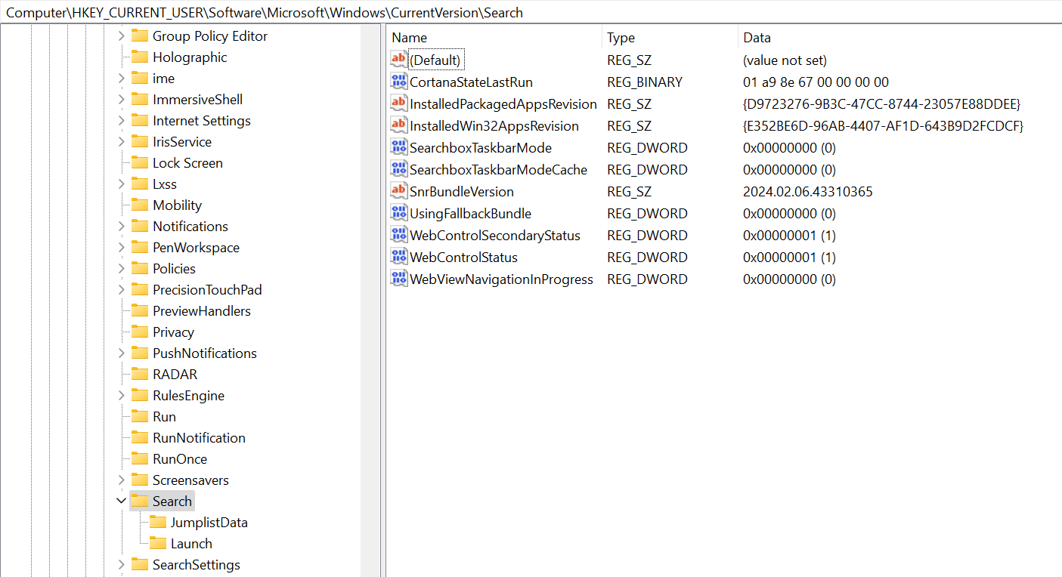The height and width of the screenshot is (577, 1062).
Task: Click the Lock Screen key folder icon
Action: 139,162
